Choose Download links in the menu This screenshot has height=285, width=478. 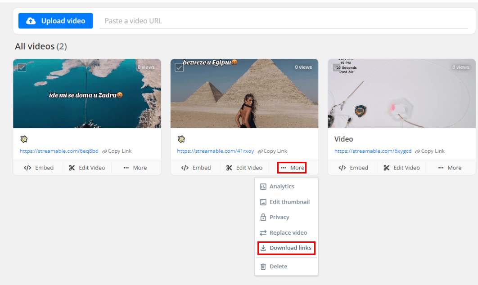click(x=286, y=248)
